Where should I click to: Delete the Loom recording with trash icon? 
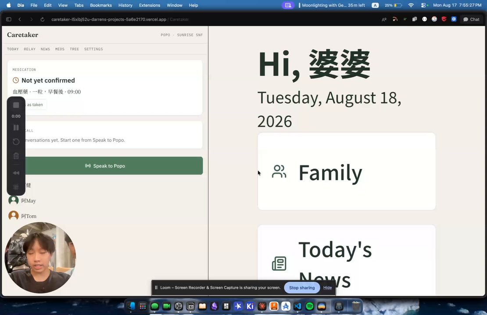(16, 156)
